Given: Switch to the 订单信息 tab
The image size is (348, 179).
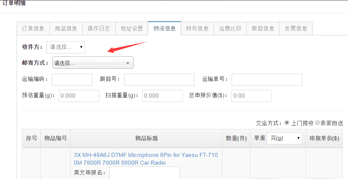Looking at the screenshot, I should coord(33,28).
